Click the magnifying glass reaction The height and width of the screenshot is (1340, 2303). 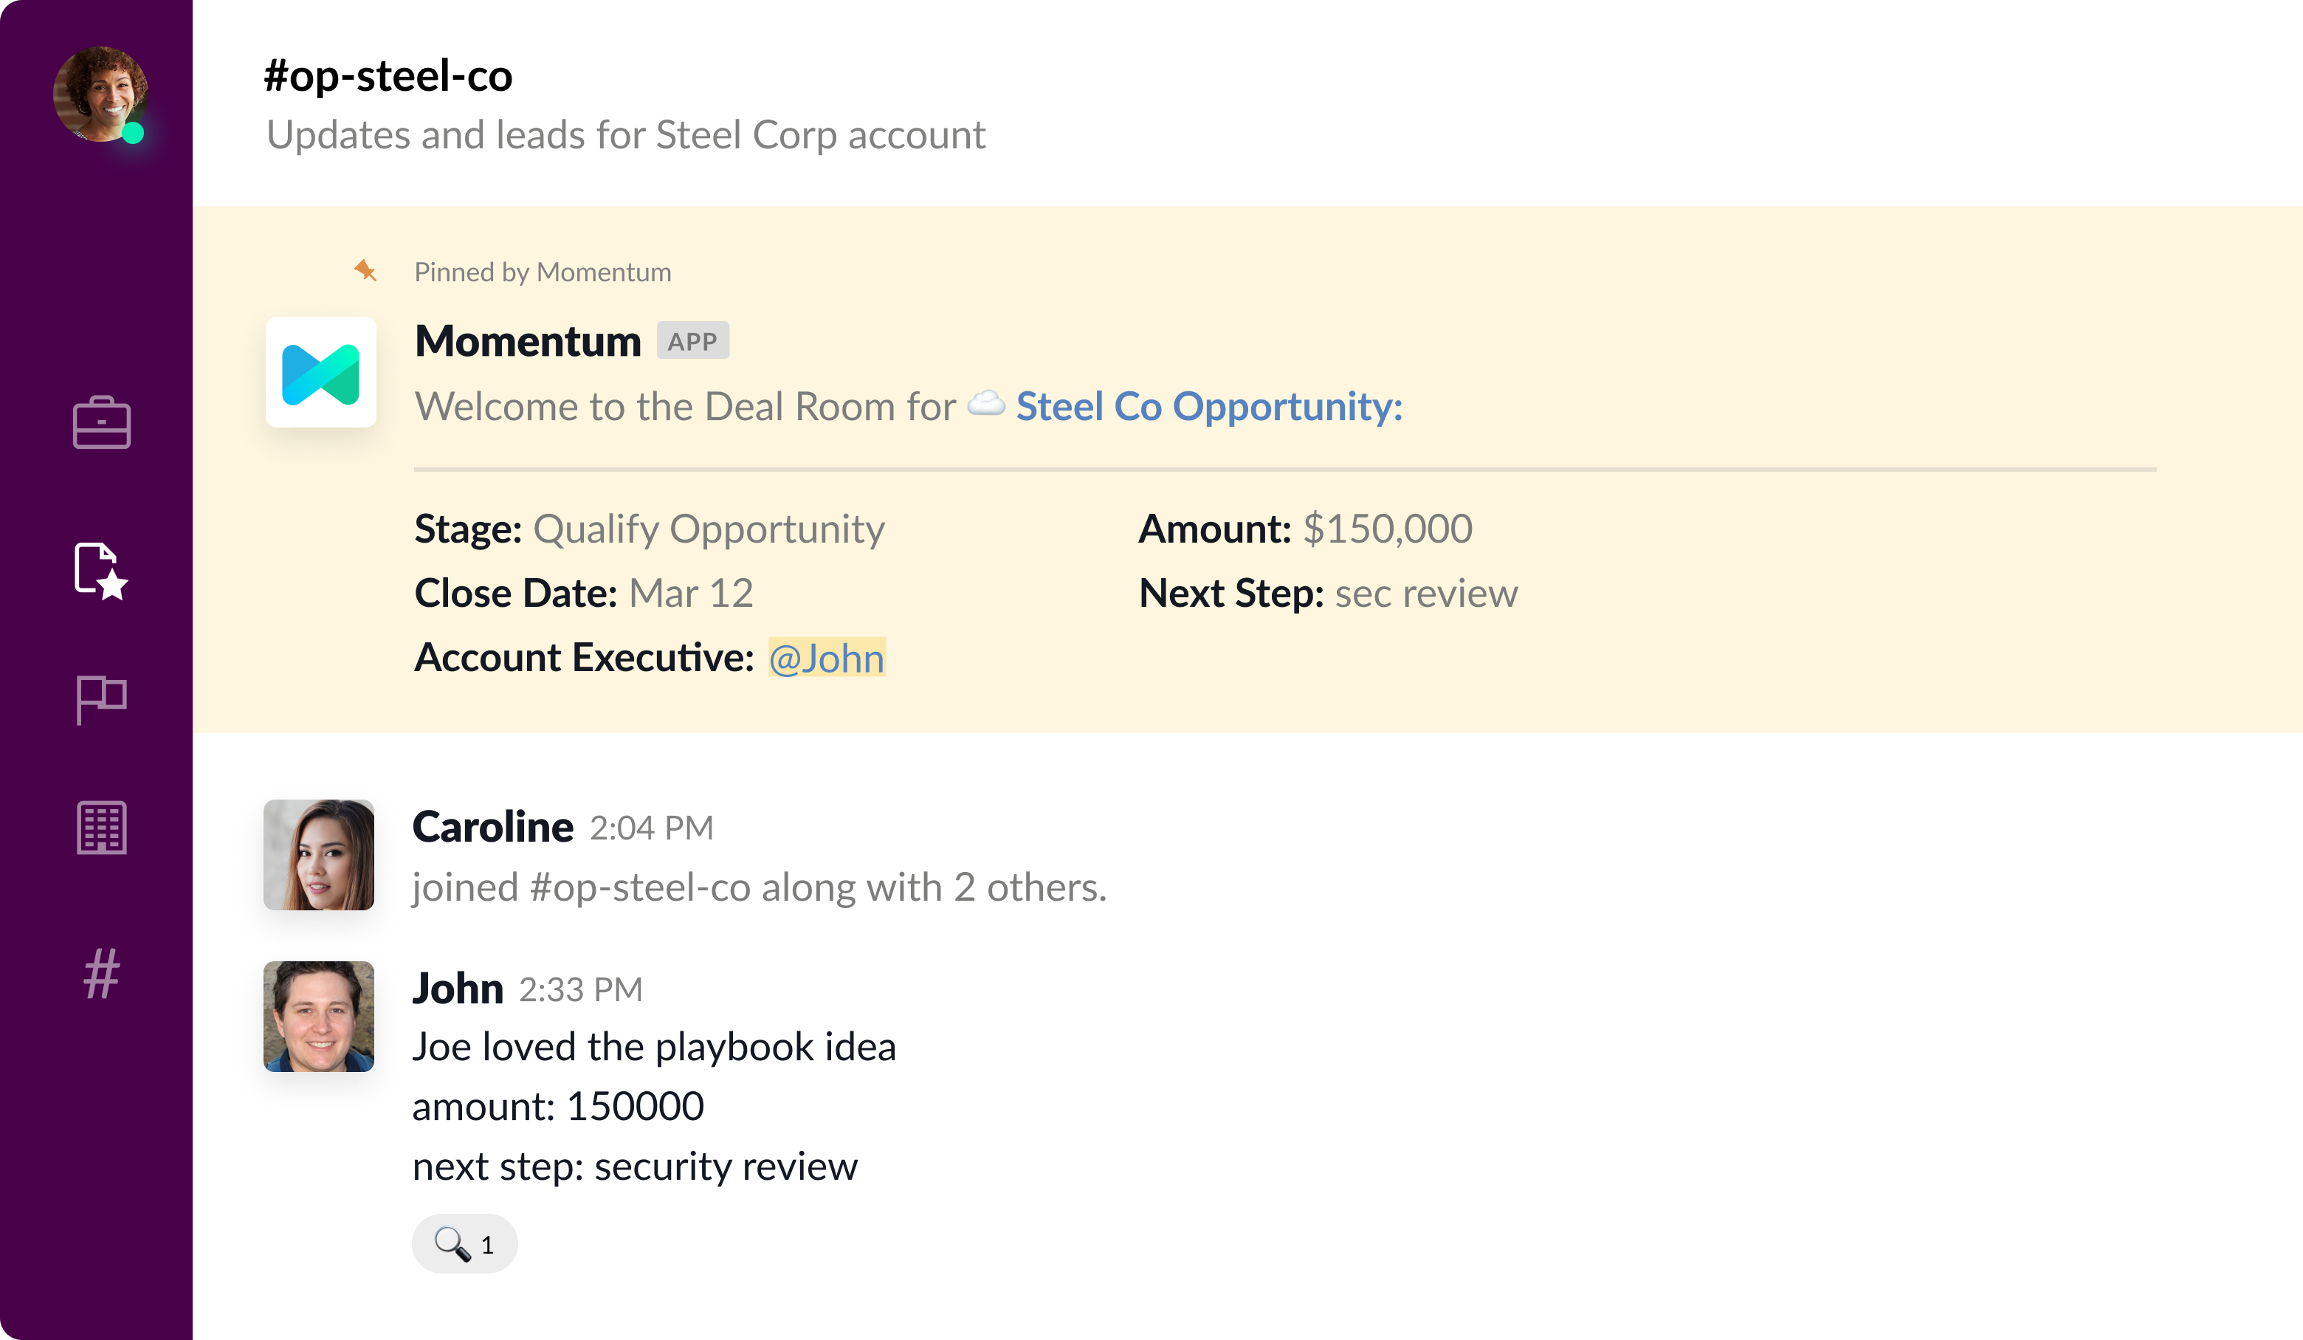[464, 1243]
